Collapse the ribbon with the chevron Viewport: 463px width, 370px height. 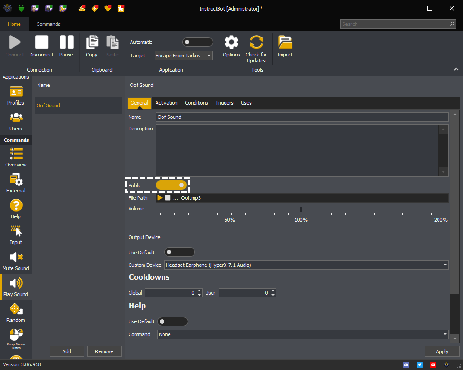click(x=456, y=69)
